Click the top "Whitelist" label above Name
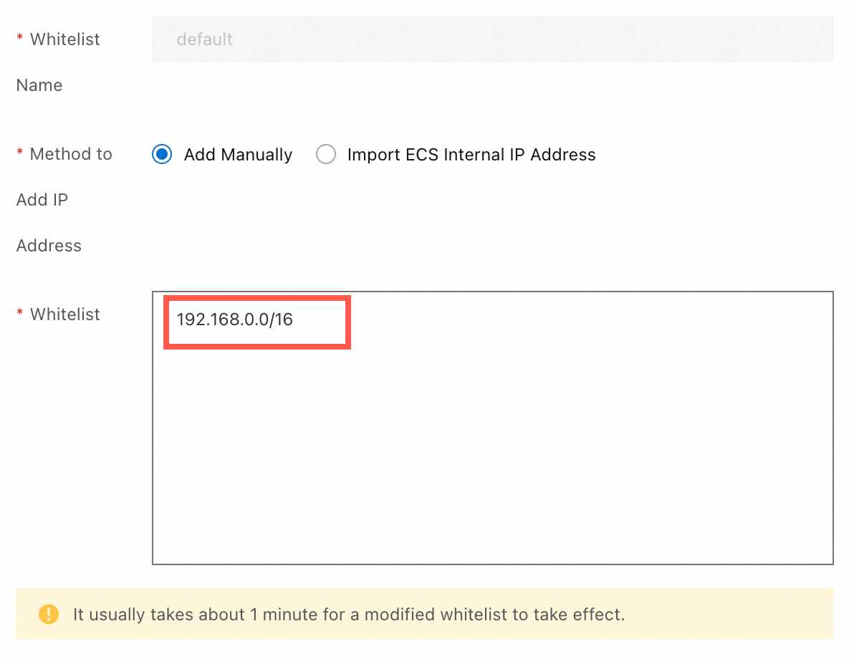This screenshot has height=659, width=854. pos(65,39)
